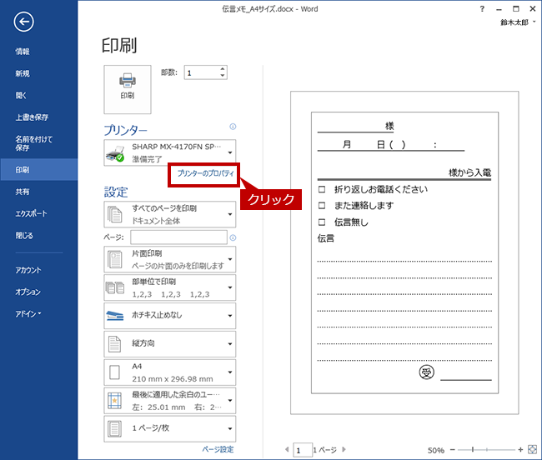
Task: Go to previous preview page arrow
Action: tap(287, 449)
